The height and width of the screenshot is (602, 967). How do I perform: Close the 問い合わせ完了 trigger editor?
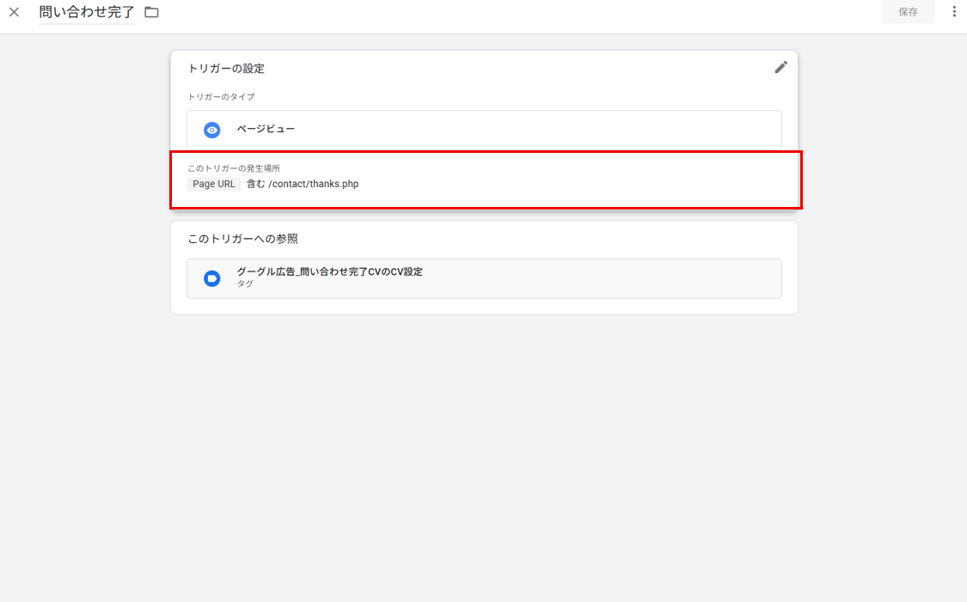tap(15, 12)
